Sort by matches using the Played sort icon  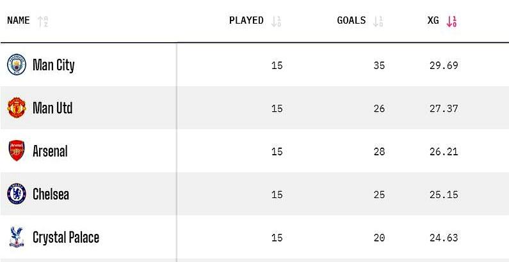[x=276, y=21]
